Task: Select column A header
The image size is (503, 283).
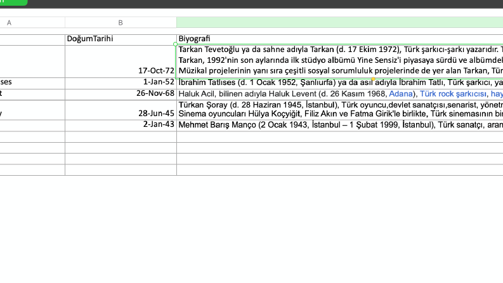Action: [x=32, y=22]
